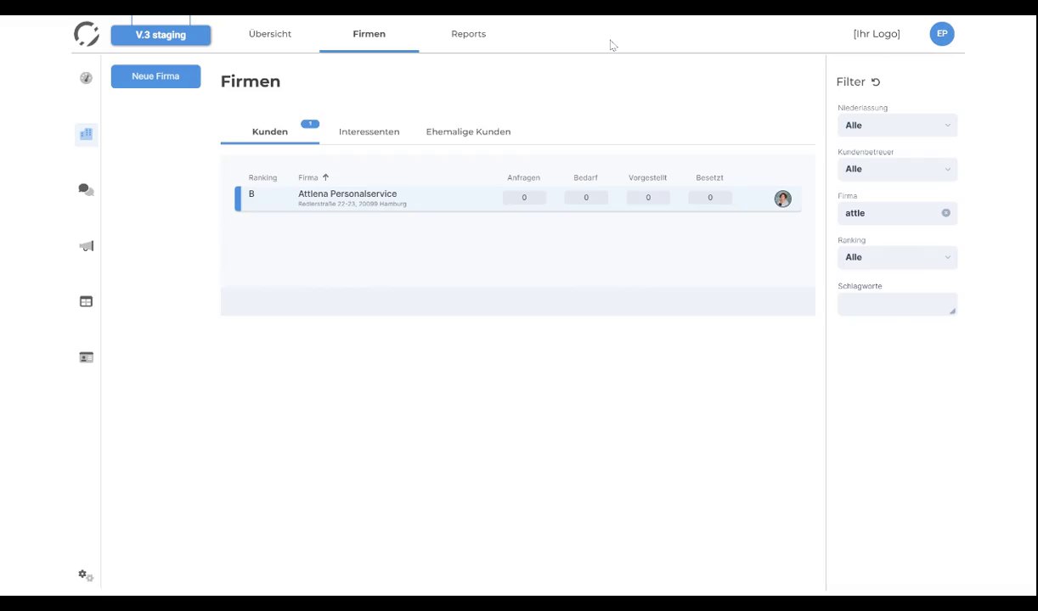Open the dashboard gauge icon in the sidebar
1038x611 pixels.
pos(86,78)
